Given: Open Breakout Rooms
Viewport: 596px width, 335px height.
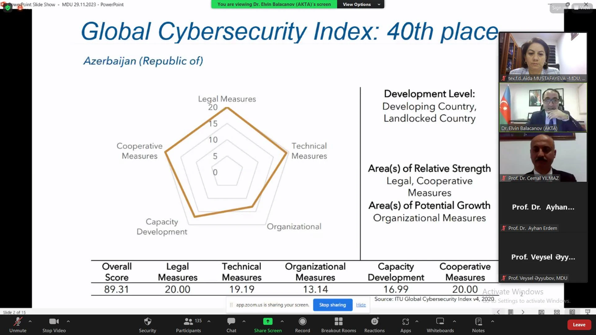Looking at the screenshot, I should click(339, 325).
